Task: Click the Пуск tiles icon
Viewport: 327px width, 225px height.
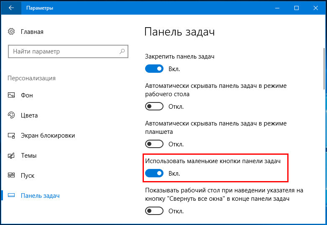Action: [x=11, y=175]
